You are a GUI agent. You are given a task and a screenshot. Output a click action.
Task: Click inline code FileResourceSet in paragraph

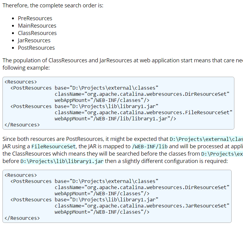tap(54, 146)
